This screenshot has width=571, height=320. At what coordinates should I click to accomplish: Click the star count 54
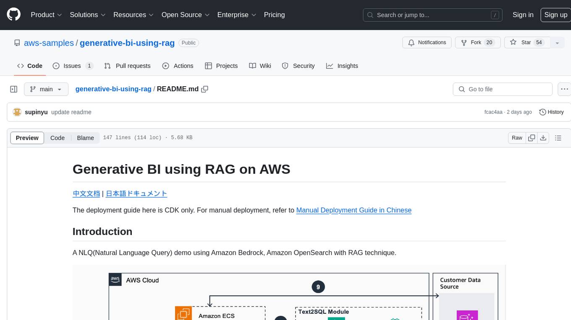pos(539,43)
